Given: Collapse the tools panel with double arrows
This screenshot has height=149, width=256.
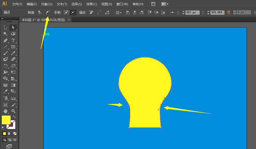Looking at the screenshot, I should click(3, 19).
